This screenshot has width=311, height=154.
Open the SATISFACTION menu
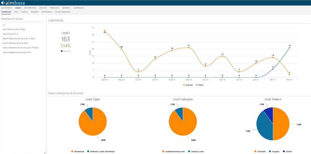point(30,8)
